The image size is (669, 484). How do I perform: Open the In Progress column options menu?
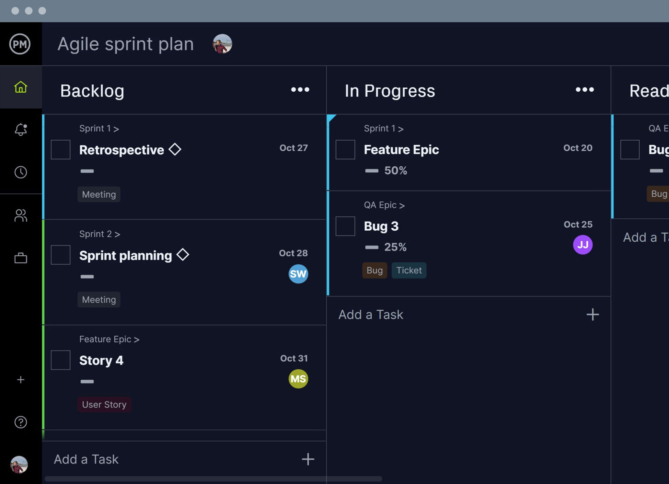(x=584, y=90)
